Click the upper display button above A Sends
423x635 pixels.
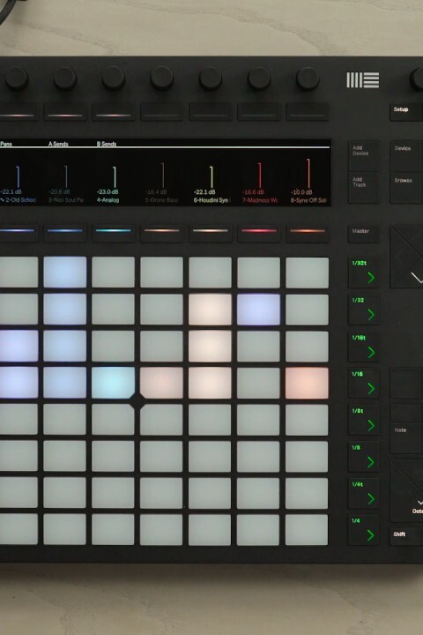point(65,112)
